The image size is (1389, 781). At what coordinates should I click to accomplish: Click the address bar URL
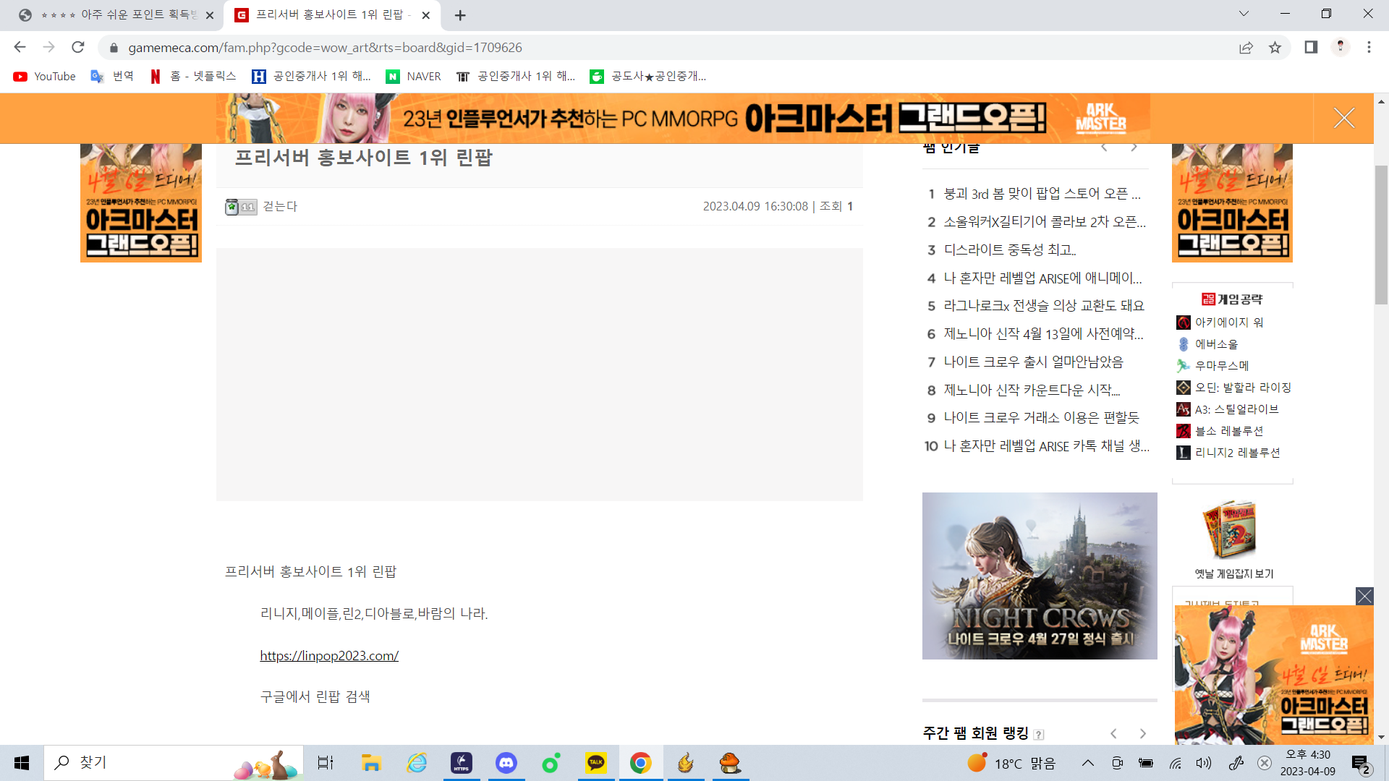(325, 48)
